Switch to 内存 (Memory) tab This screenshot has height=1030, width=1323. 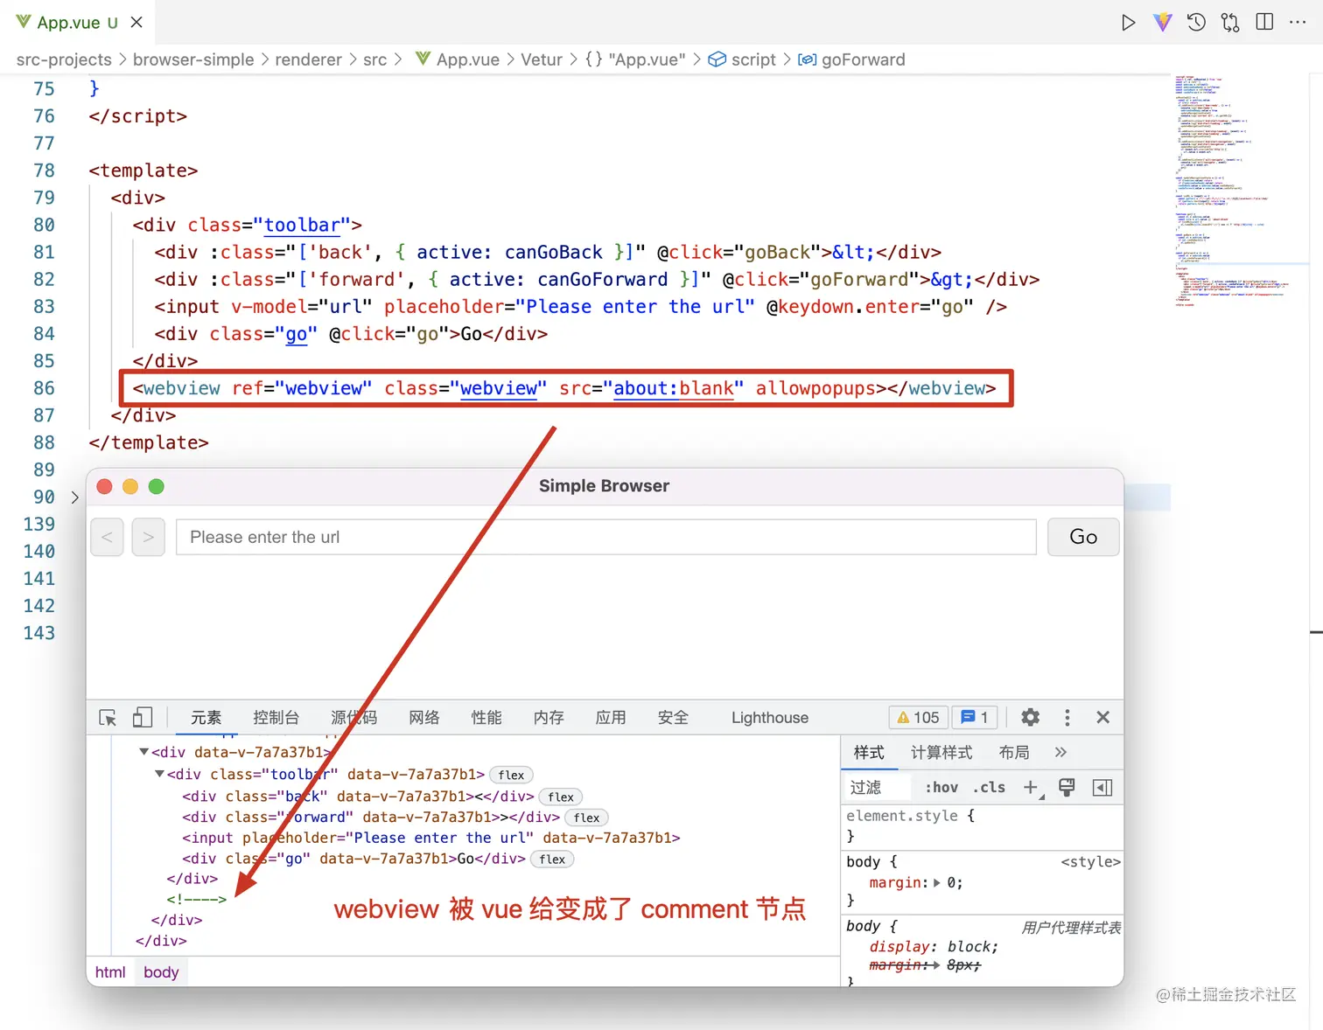(549, 718)
